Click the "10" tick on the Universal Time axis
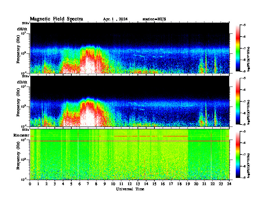The image size is (273, 211). 113,184
